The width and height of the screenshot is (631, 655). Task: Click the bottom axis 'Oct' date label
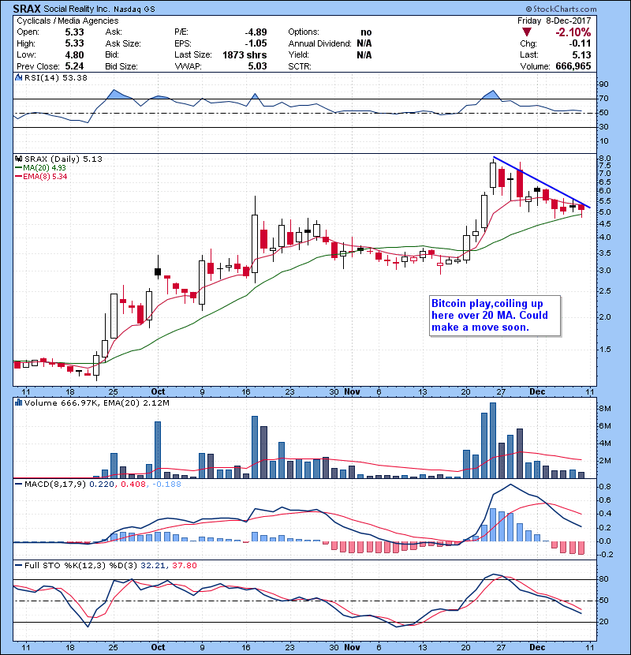coord(158,647)
